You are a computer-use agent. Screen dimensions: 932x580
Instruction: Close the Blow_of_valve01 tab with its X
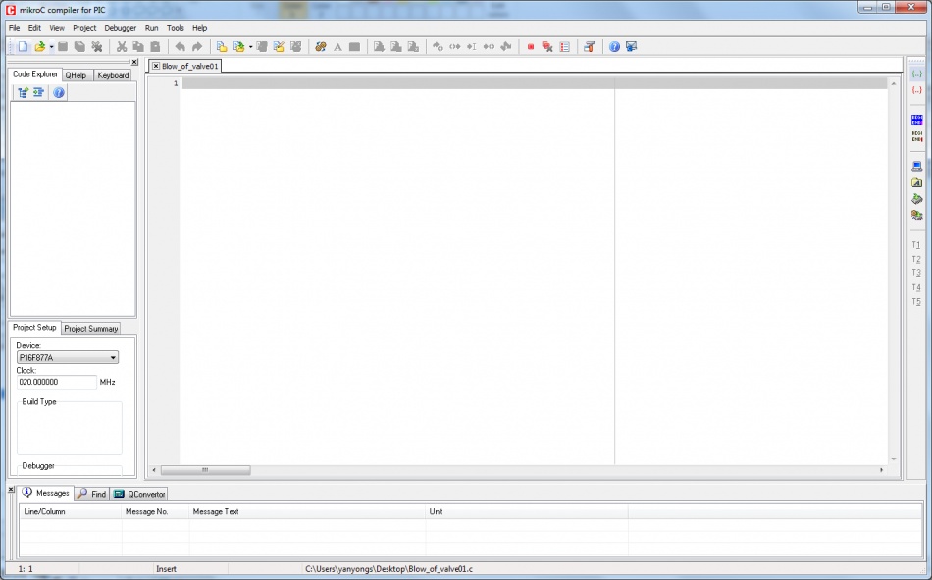156,66
